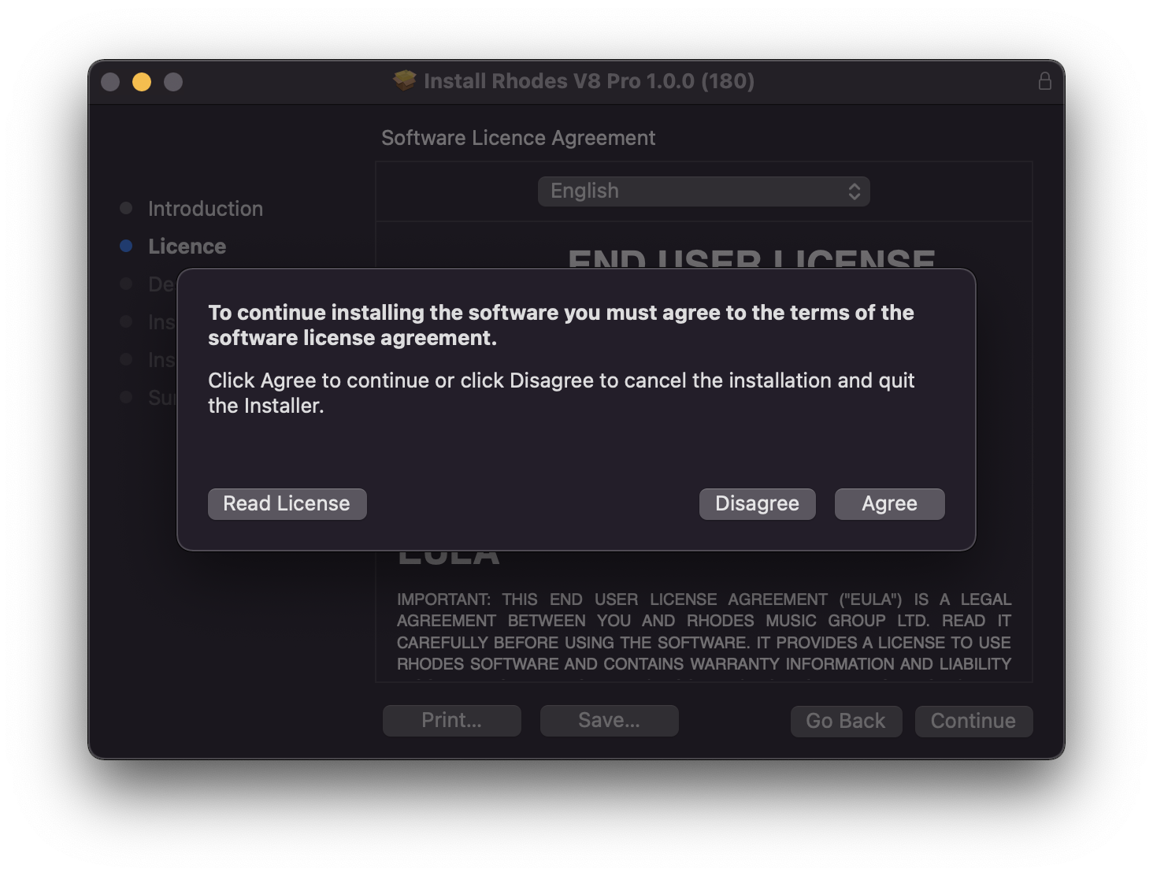
Task: Click the Go Back button
Action: (846, 722)
